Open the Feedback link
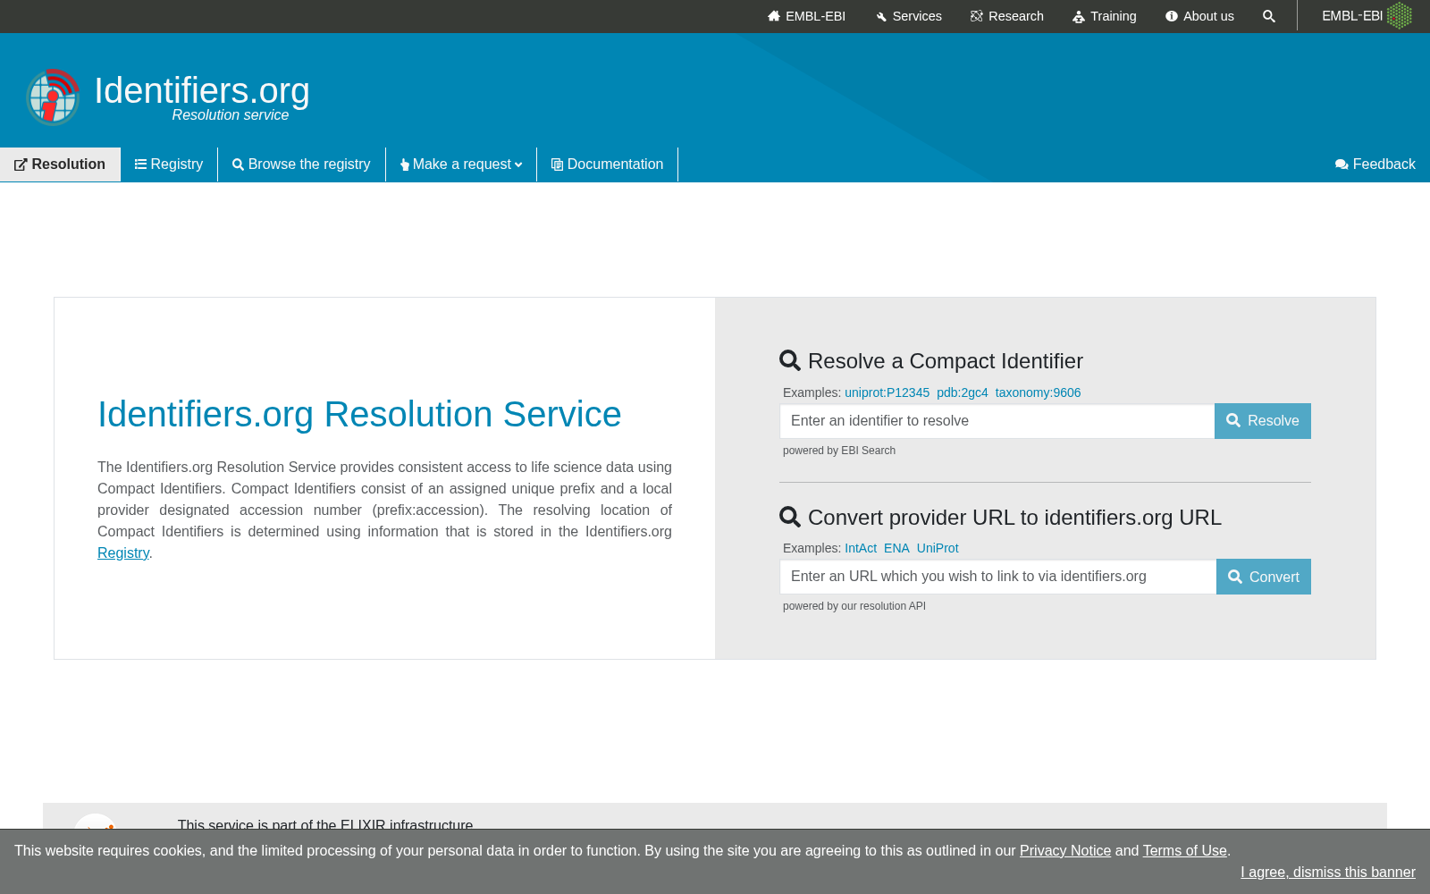This screenshot has width=1430, height=894. [x=1375, y=164]
